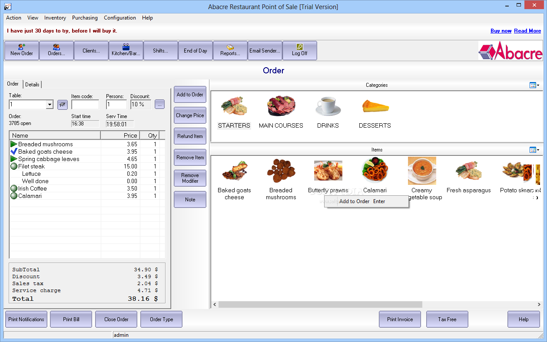Open the Orders list button

tap(56, 50)
